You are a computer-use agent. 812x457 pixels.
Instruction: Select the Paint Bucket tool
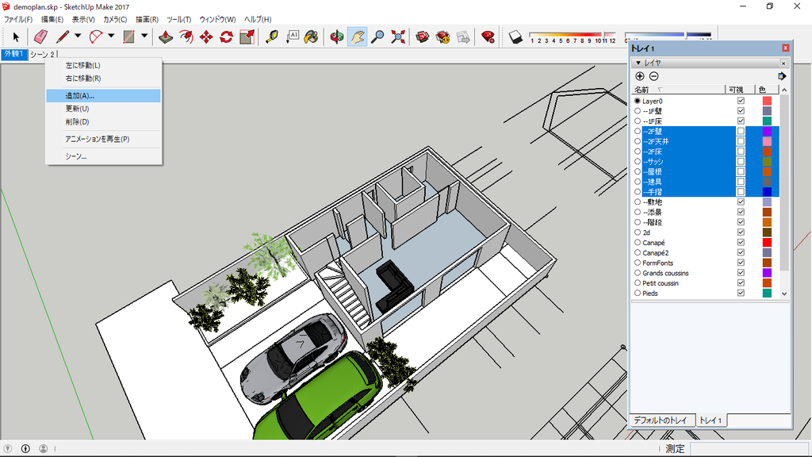click(x=311, y=36)
